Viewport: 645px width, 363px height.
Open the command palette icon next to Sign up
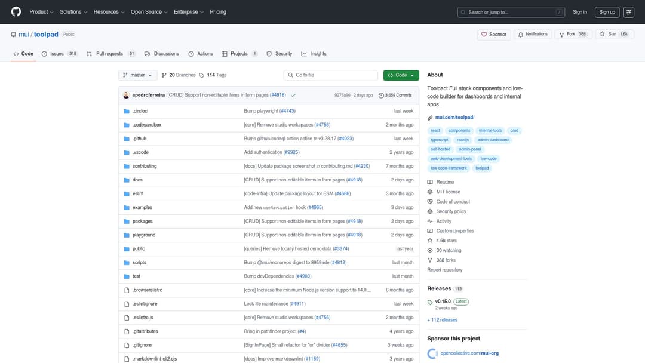coord(628,13)
